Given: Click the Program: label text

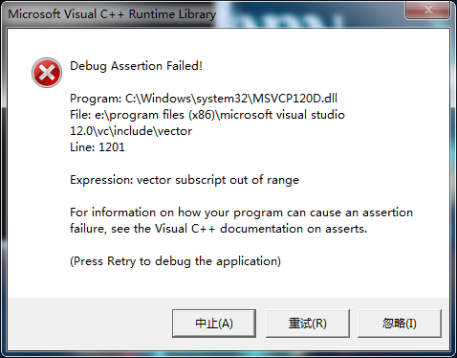Looking at the screenshot, I should (96, 99).
